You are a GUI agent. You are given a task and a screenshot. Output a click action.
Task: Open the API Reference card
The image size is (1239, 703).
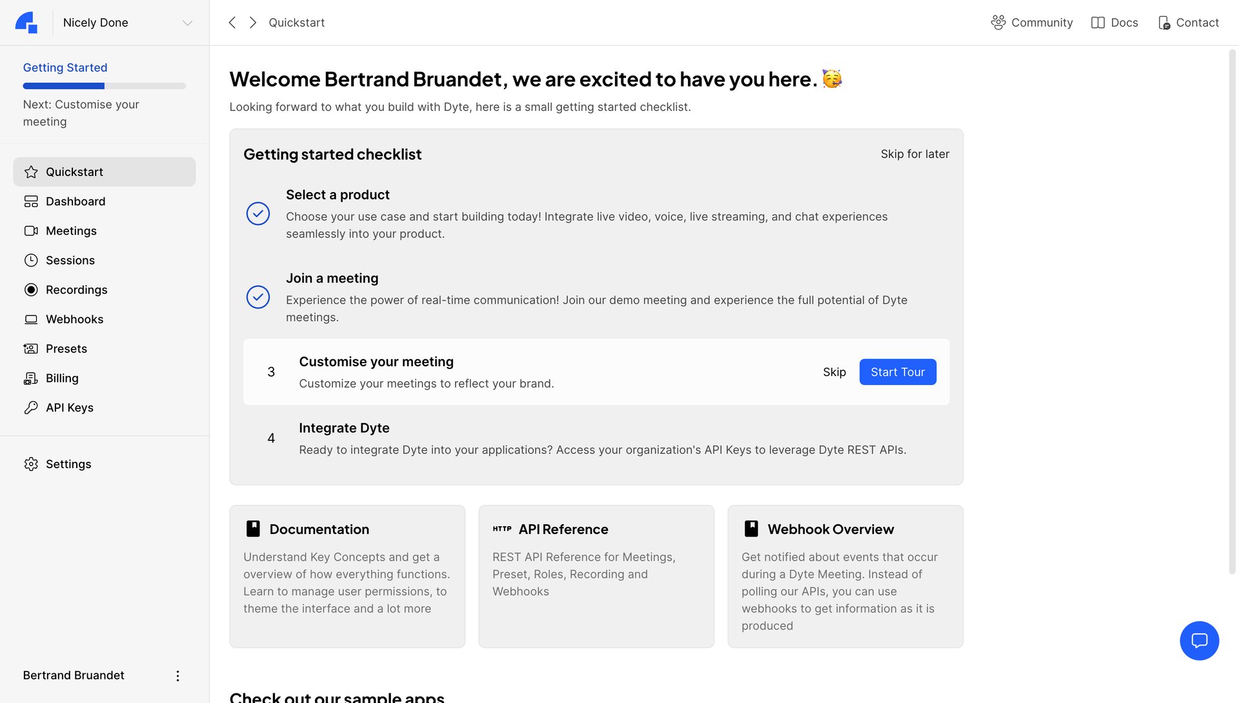tap(596, 576)
